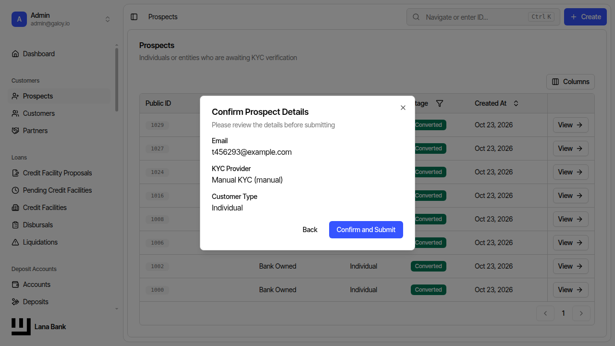Click the Disbursals clipboard icon
Viewport: 615px width, 346px height.
(15, 225)
